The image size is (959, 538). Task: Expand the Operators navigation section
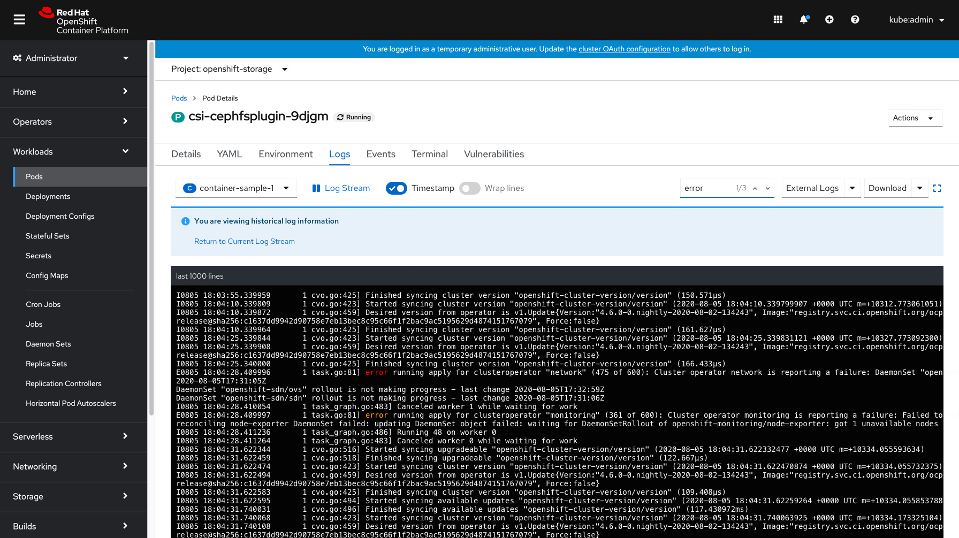tap(73, 122)
